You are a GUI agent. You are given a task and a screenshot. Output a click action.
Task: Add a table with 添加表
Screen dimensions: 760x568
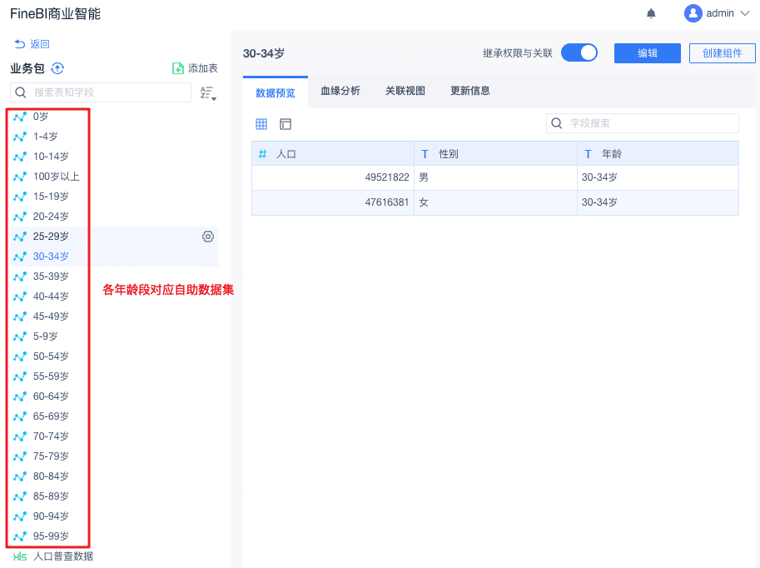tap(195, 68)
